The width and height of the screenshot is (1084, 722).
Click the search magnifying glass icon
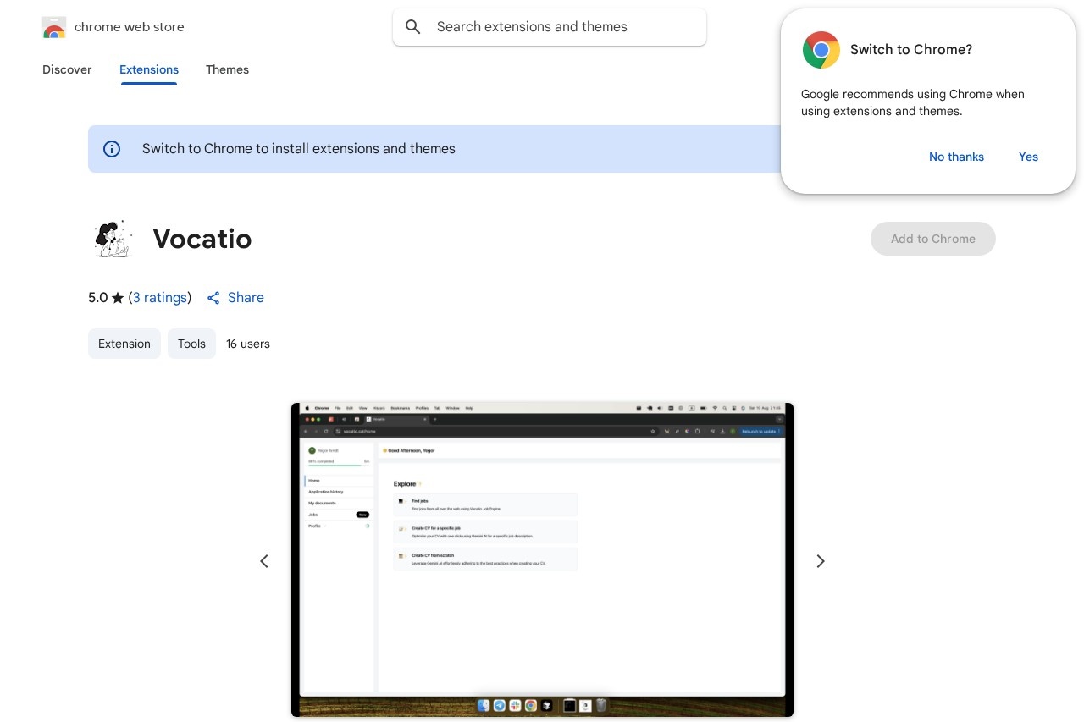(x=413, y=27)
